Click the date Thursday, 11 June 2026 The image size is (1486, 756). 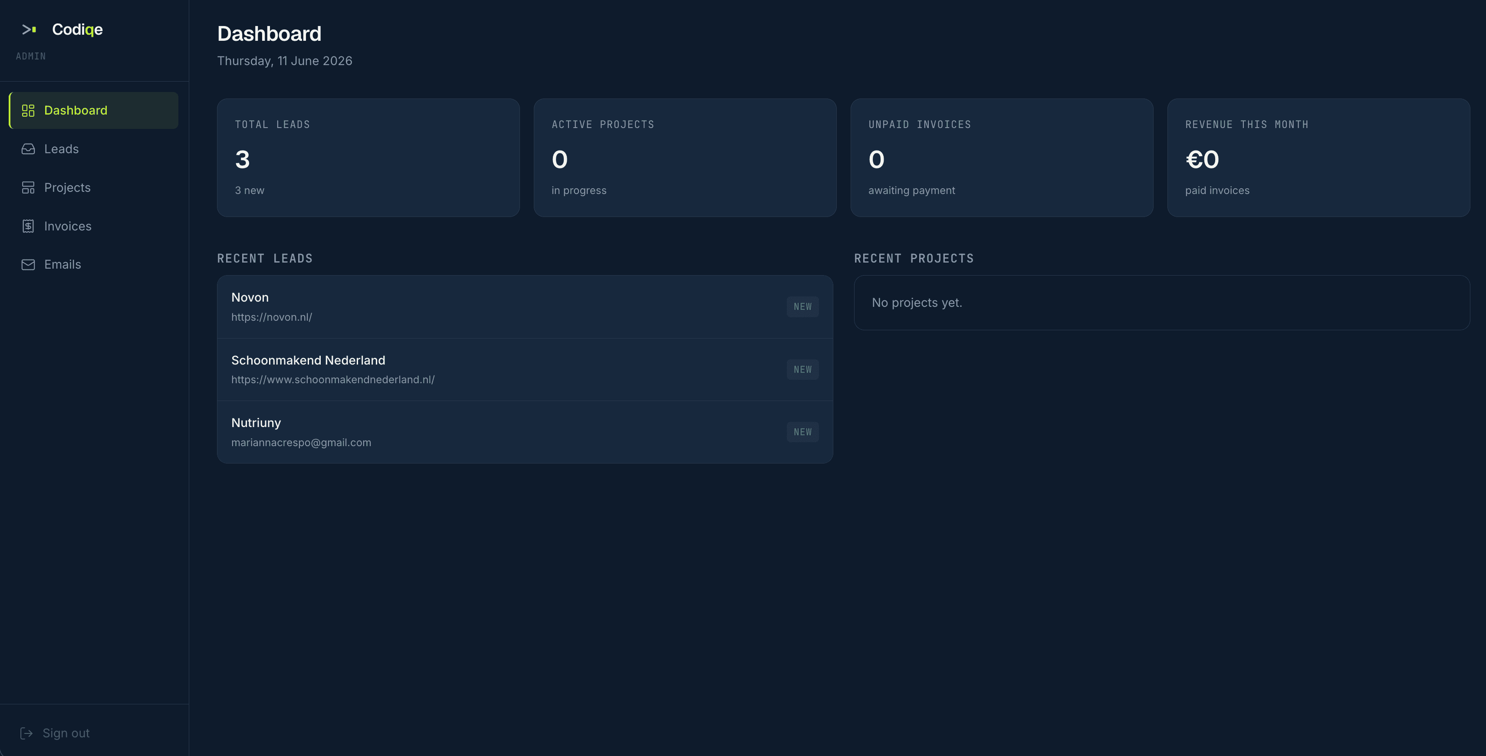[x=284, y=61]
